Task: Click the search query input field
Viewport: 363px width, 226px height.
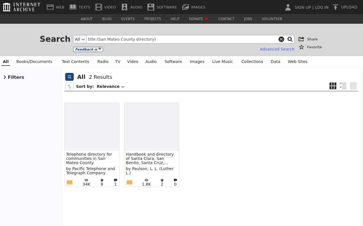Action: [x=182, y=39]
